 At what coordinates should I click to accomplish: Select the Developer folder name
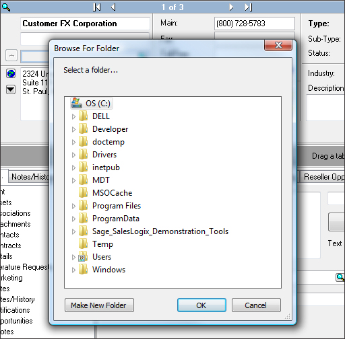click(x=110, y=129)
